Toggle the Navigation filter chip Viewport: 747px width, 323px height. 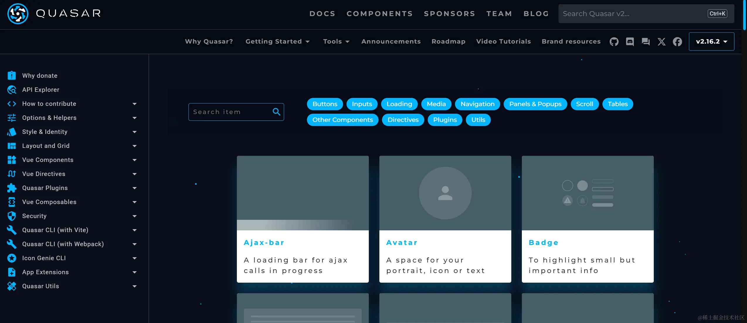point(477,104)
